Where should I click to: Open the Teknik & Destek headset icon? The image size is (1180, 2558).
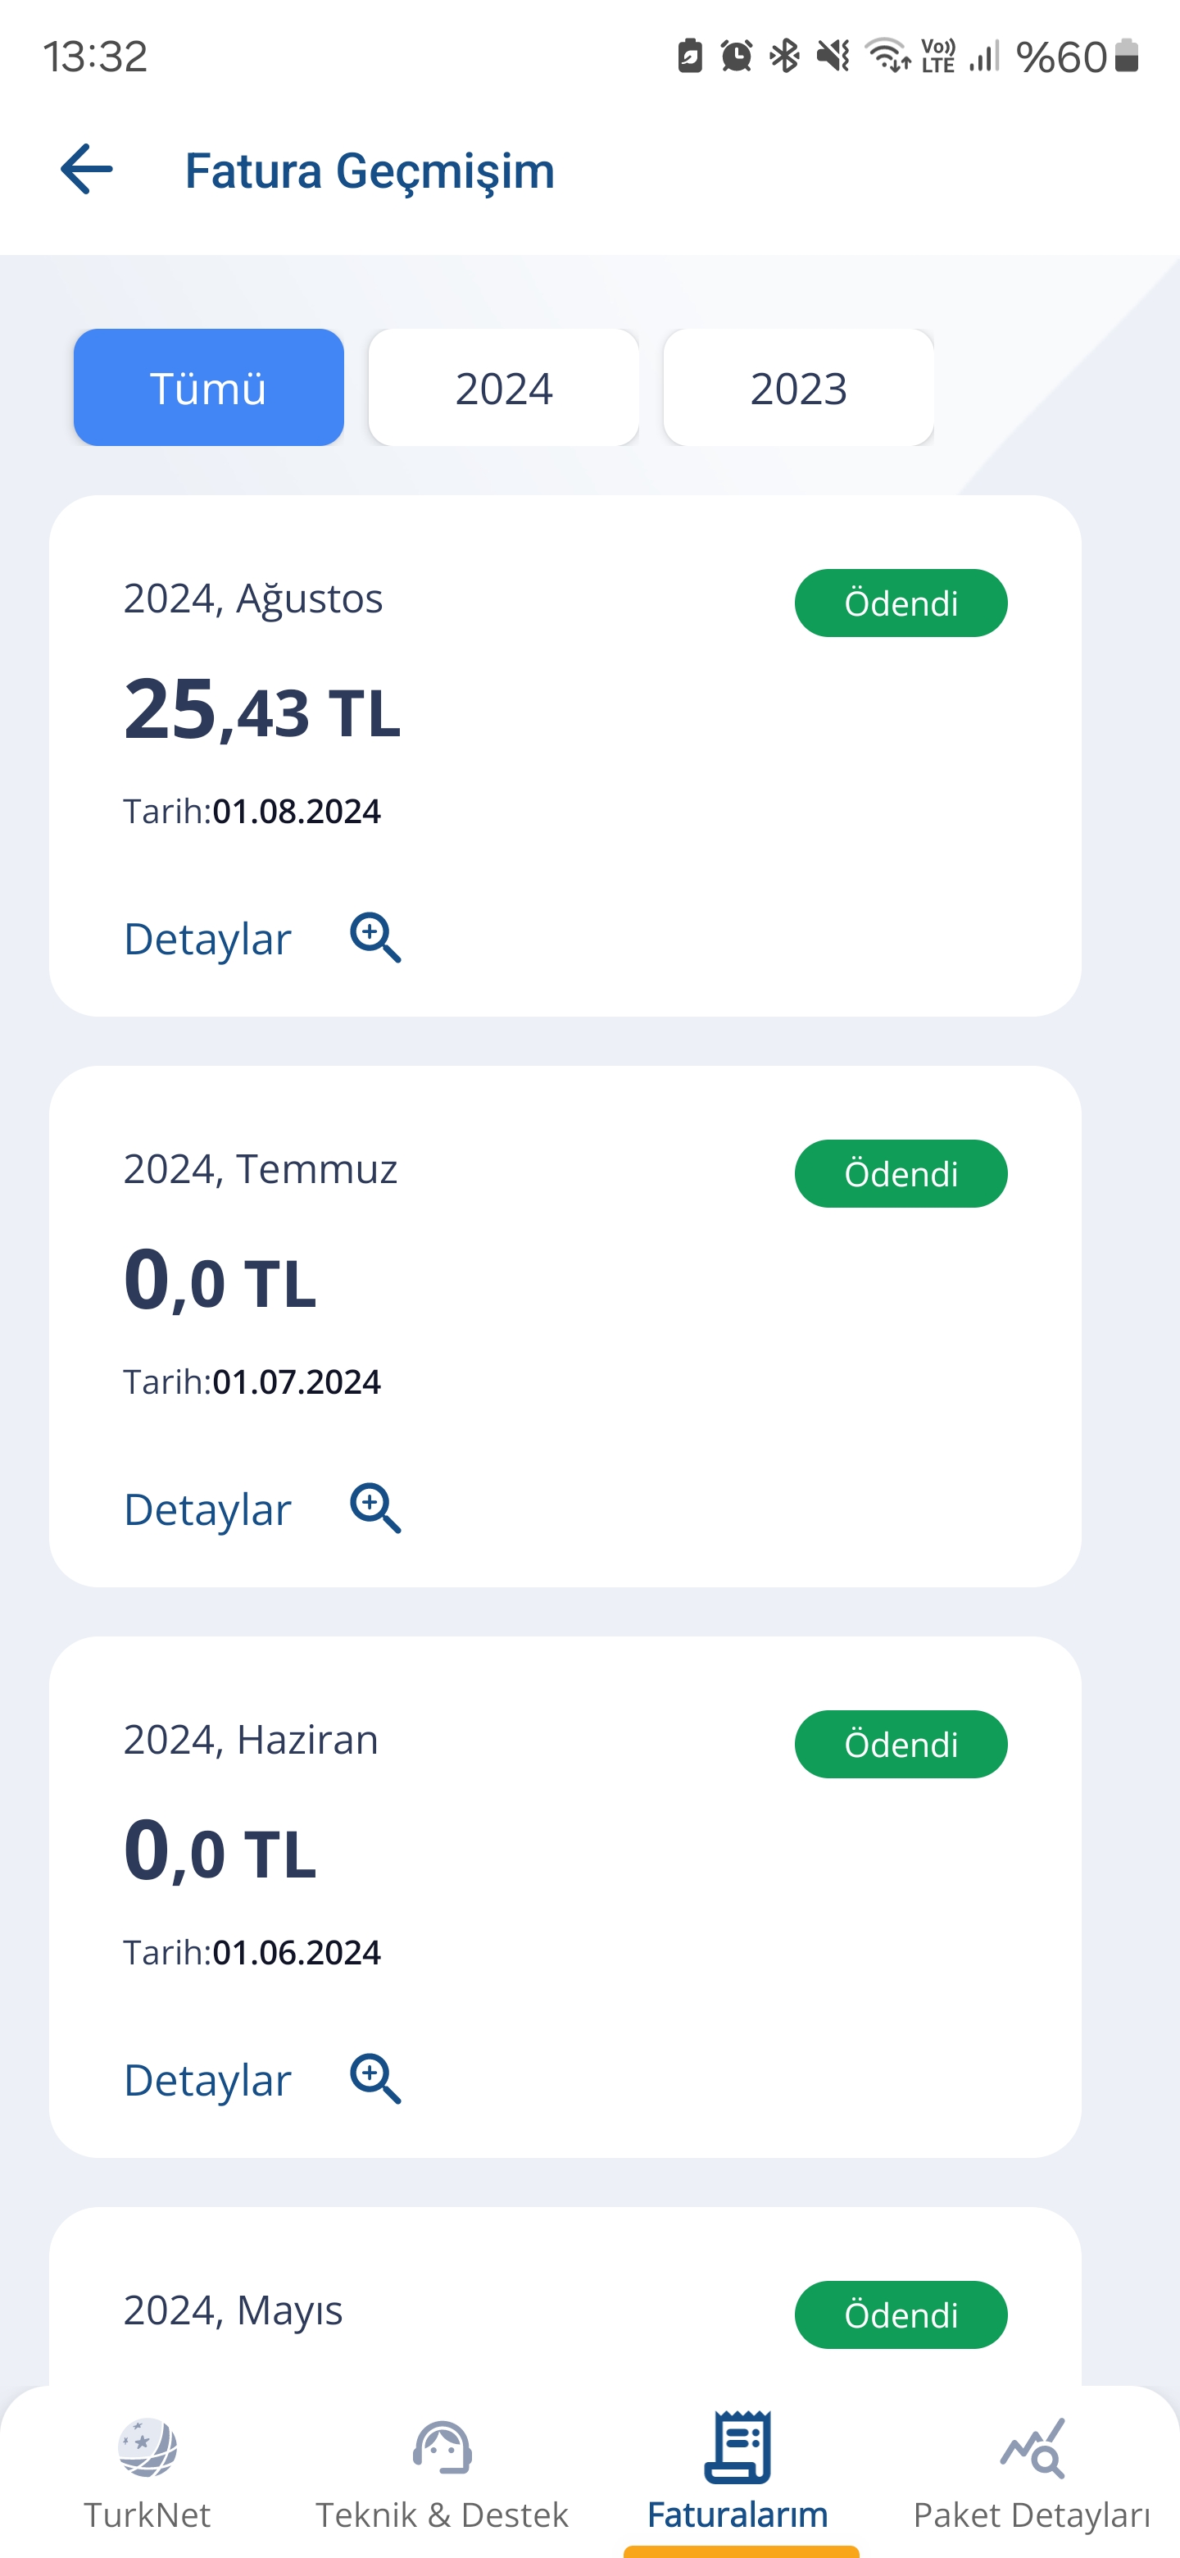coord(442,2448)
